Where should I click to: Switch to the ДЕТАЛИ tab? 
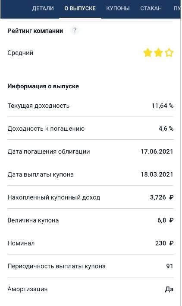(x=43, y=8)
